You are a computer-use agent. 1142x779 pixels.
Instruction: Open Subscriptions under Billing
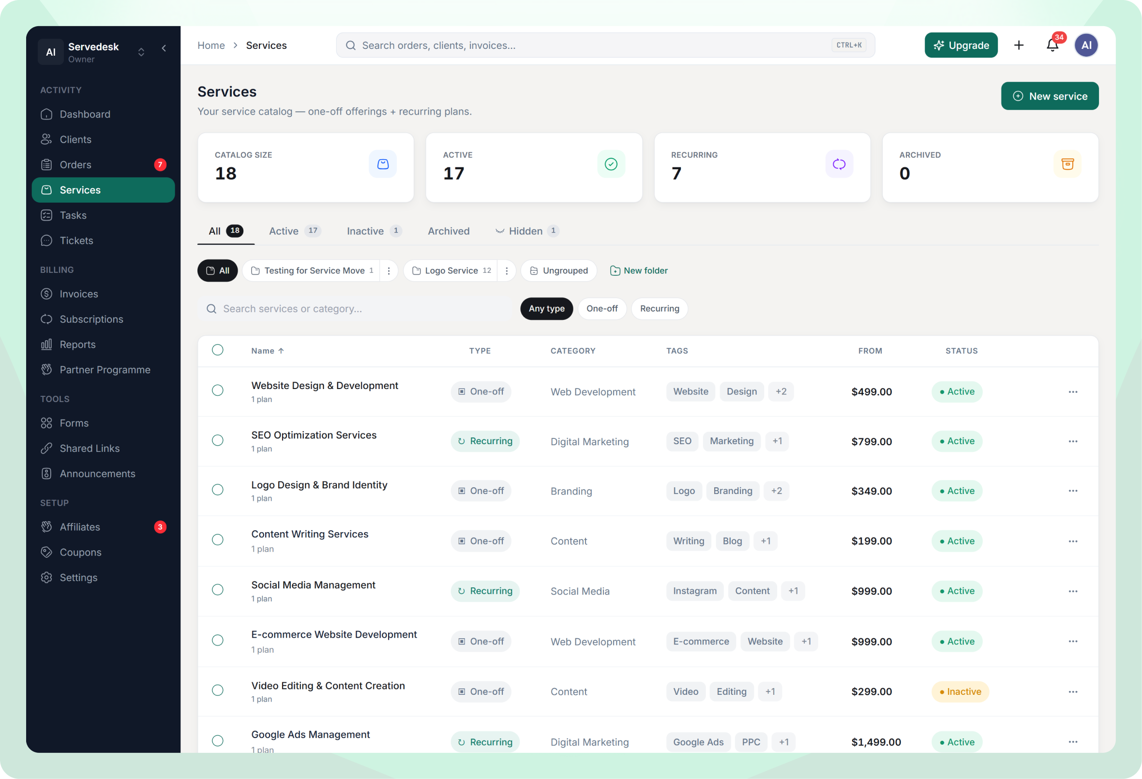point(103,319)
